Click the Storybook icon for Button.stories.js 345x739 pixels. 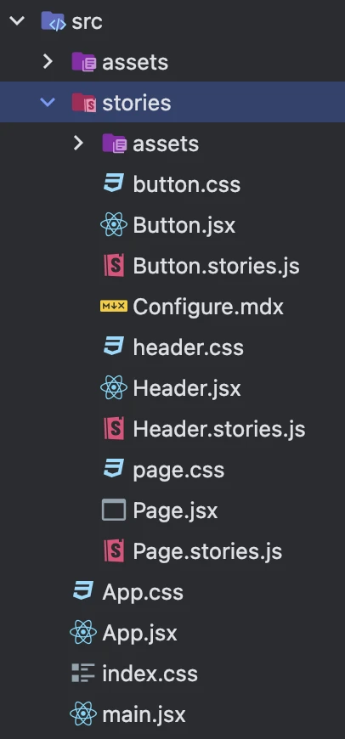[x=114, y=266]
